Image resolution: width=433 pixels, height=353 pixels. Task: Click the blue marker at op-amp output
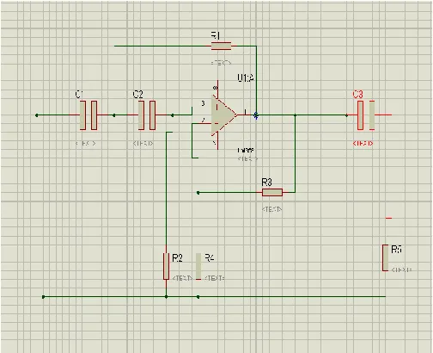point(256,115)
